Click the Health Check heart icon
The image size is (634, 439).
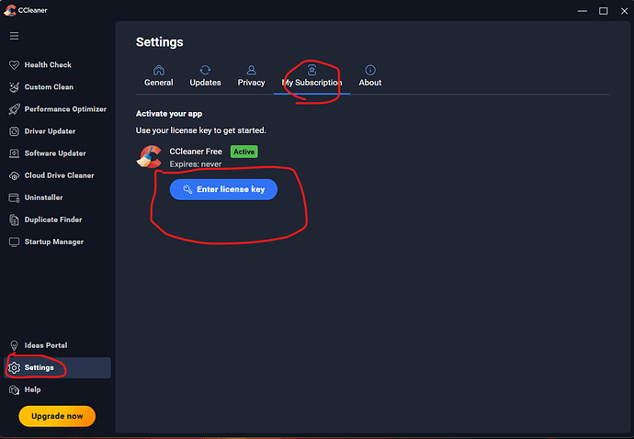point(15,65)
